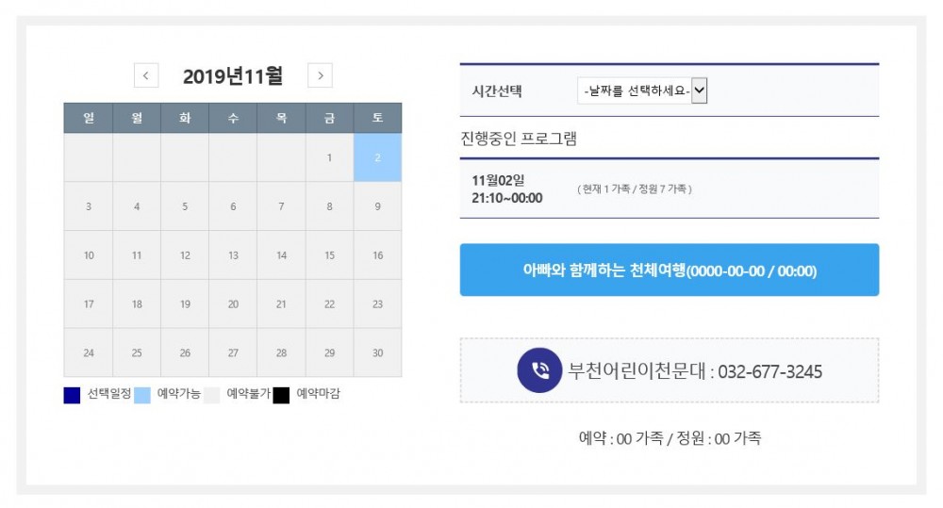This screenshot has width=943, height=508.
Task: Select November 15 on the calendar
Action: [x=329, y=255]
